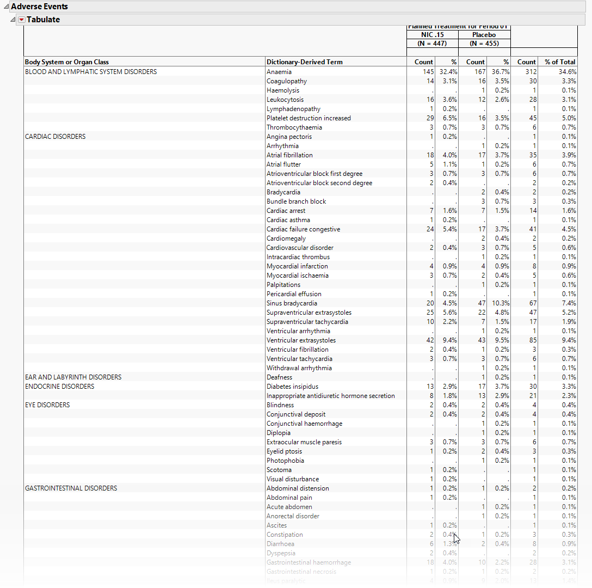
Task: Click the Atrial fibrillation term
Action: [x=289, y=155]
